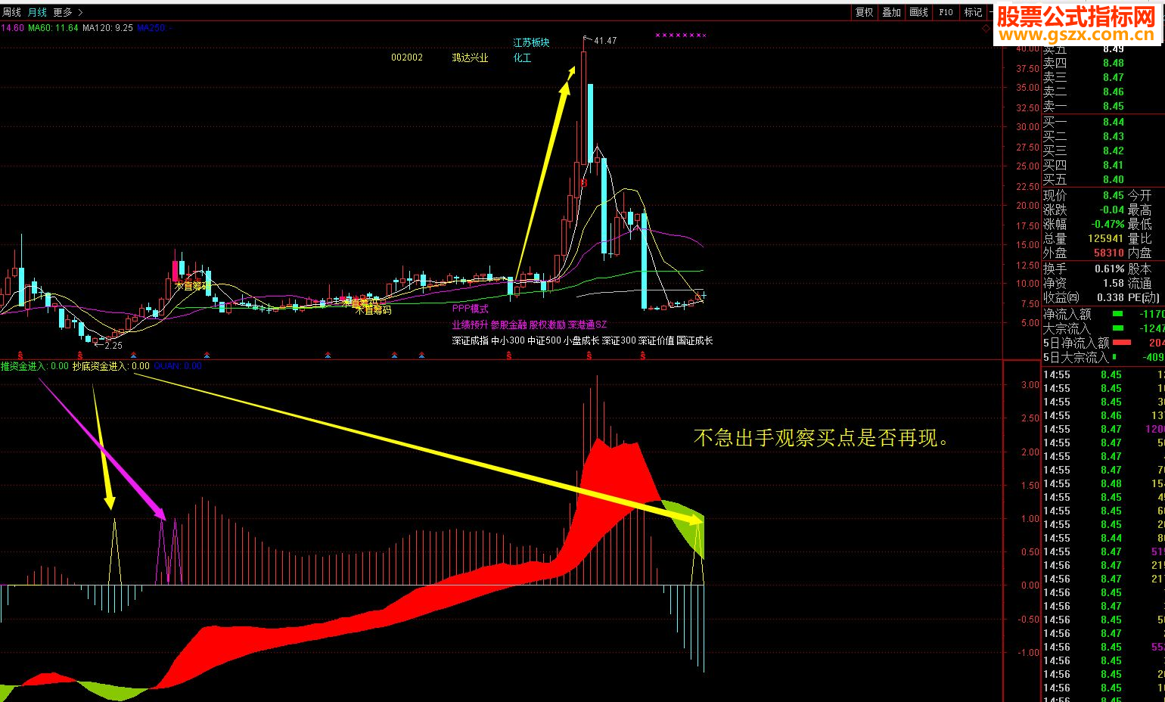1165x702 pixels.
Task: Click the 推资金进入 indicator label
Action: click(x=34, y=366)
